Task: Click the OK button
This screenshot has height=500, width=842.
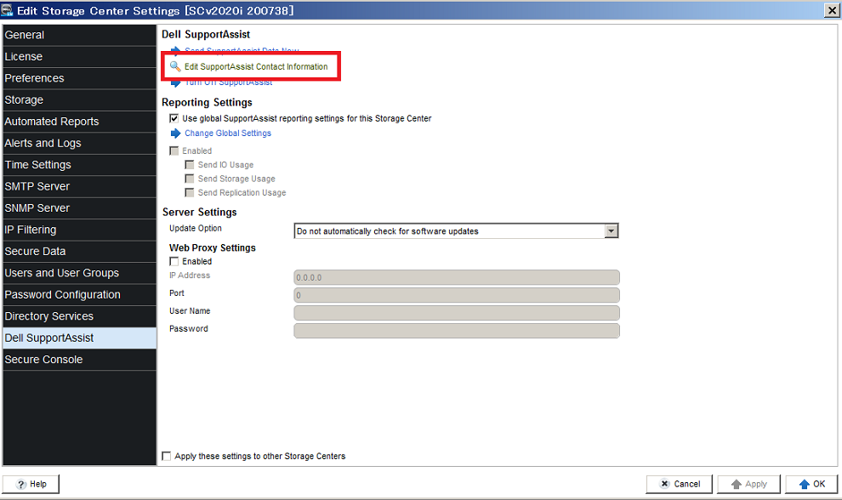Action: 811,484
